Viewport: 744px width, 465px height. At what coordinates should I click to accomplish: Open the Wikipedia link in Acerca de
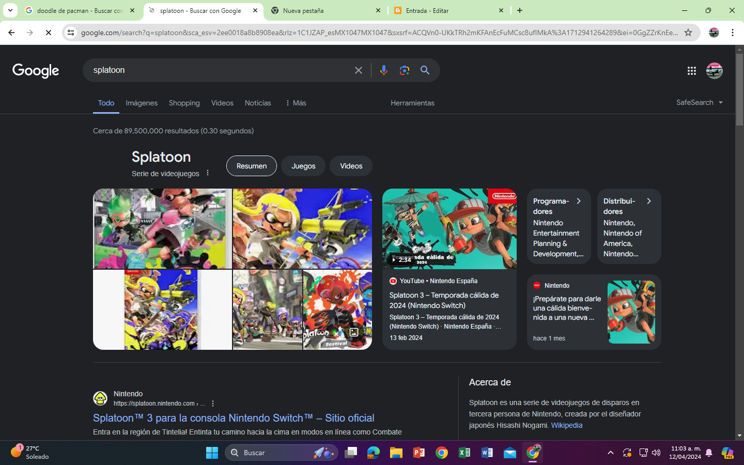tap(567, 425)
